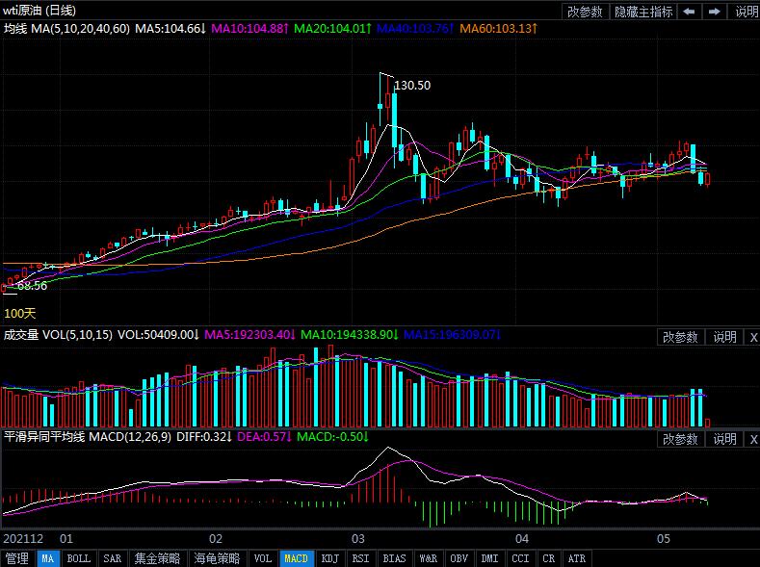Open 改参数 in the volume panel
The height and width of the screenshot is (567, 760).
pyautogui.click(x=681, y=337)
